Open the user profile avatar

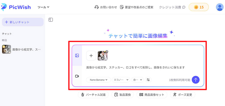[x=220, y=7]
